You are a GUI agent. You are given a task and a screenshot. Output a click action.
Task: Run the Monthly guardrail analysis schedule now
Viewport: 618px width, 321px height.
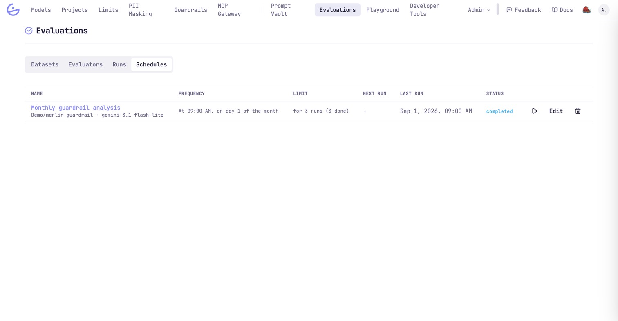[535, 111]
